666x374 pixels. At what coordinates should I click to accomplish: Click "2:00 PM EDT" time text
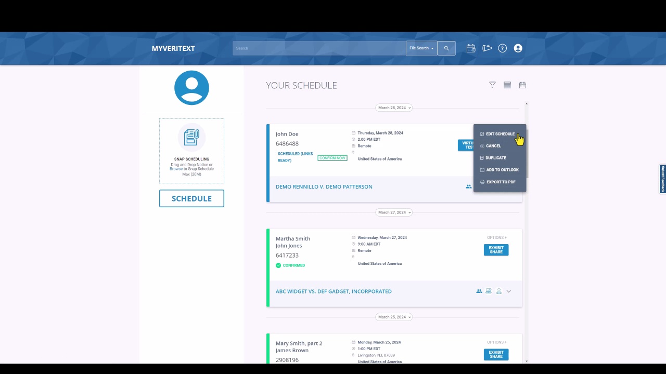369,139
